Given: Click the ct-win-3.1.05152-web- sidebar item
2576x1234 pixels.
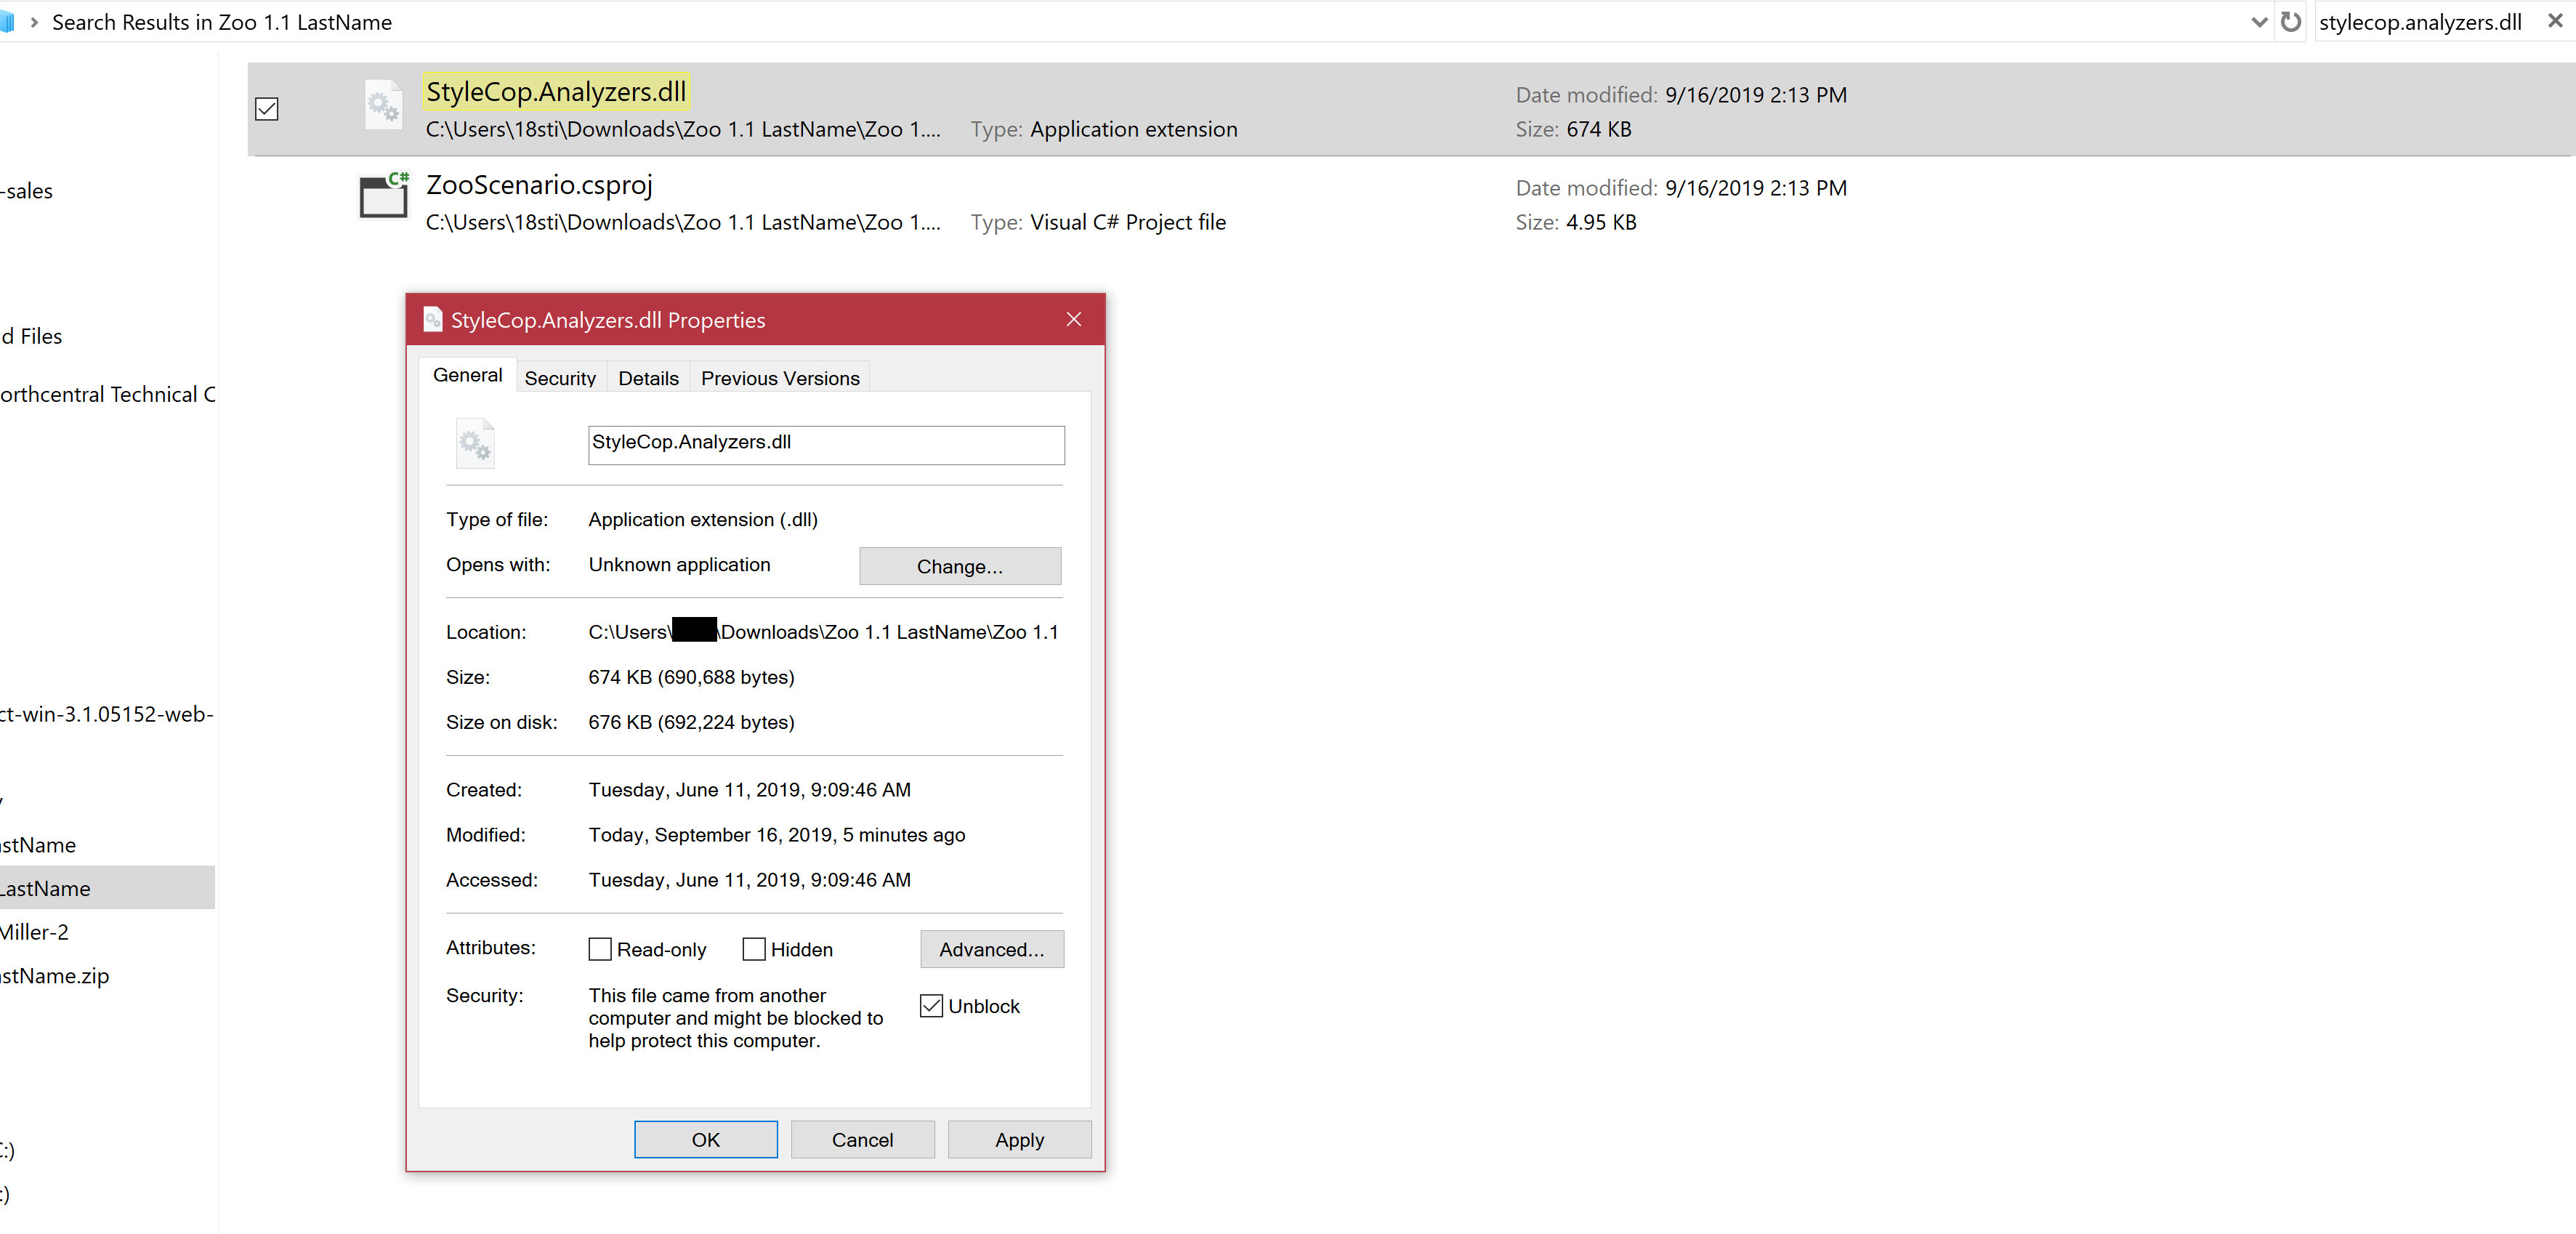Looking at the screenshot, I should (x=107, y=714).
